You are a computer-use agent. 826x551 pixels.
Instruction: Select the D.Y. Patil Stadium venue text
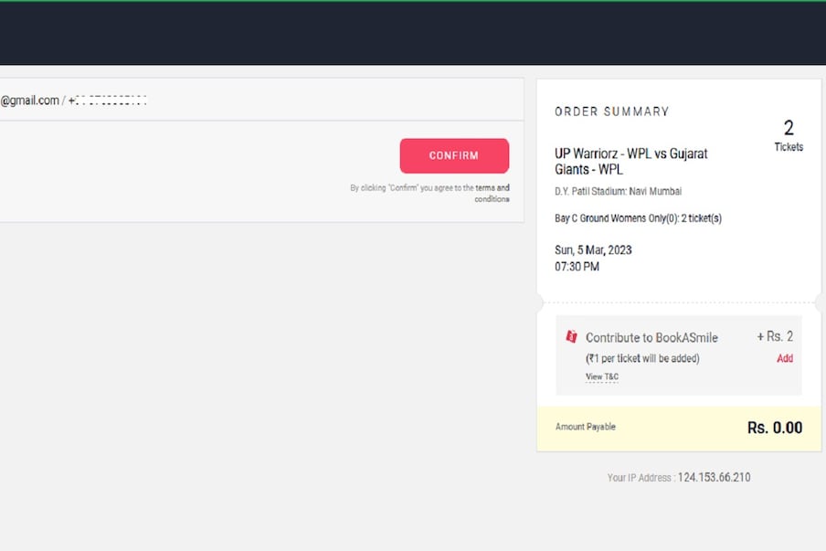pyautogui.click(x=618, y=191)
